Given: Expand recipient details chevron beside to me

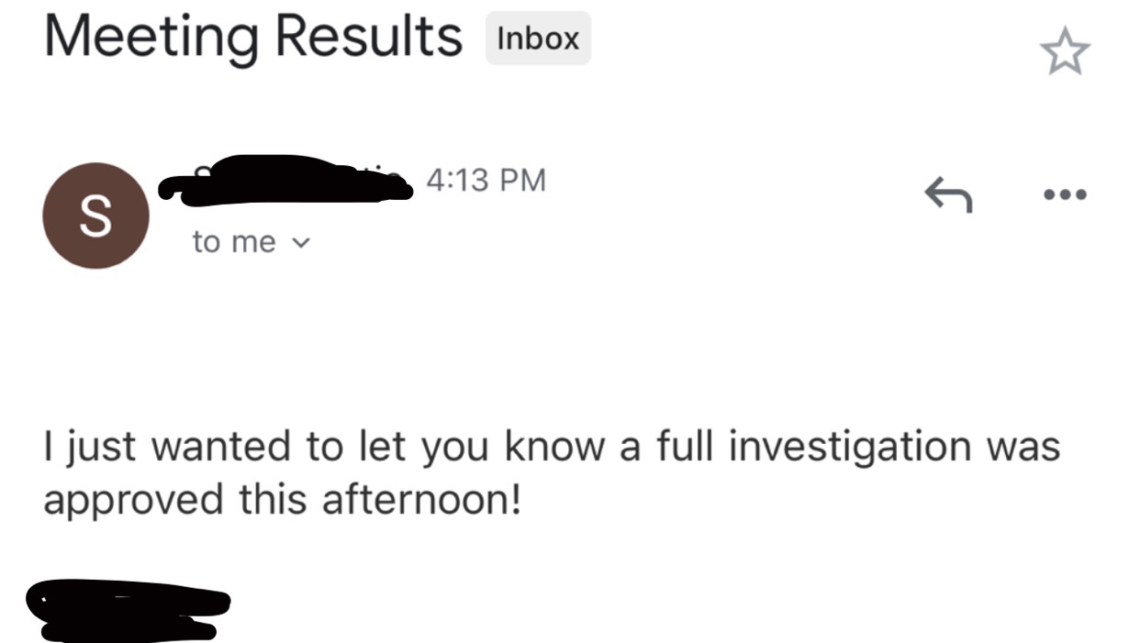Looking at the screenshot, I should pyautogui.click(x=299, y=243).
